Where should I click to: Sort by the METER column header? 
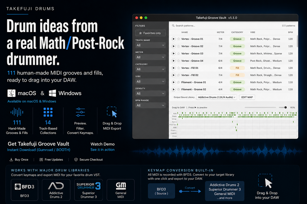pos(221,32)
